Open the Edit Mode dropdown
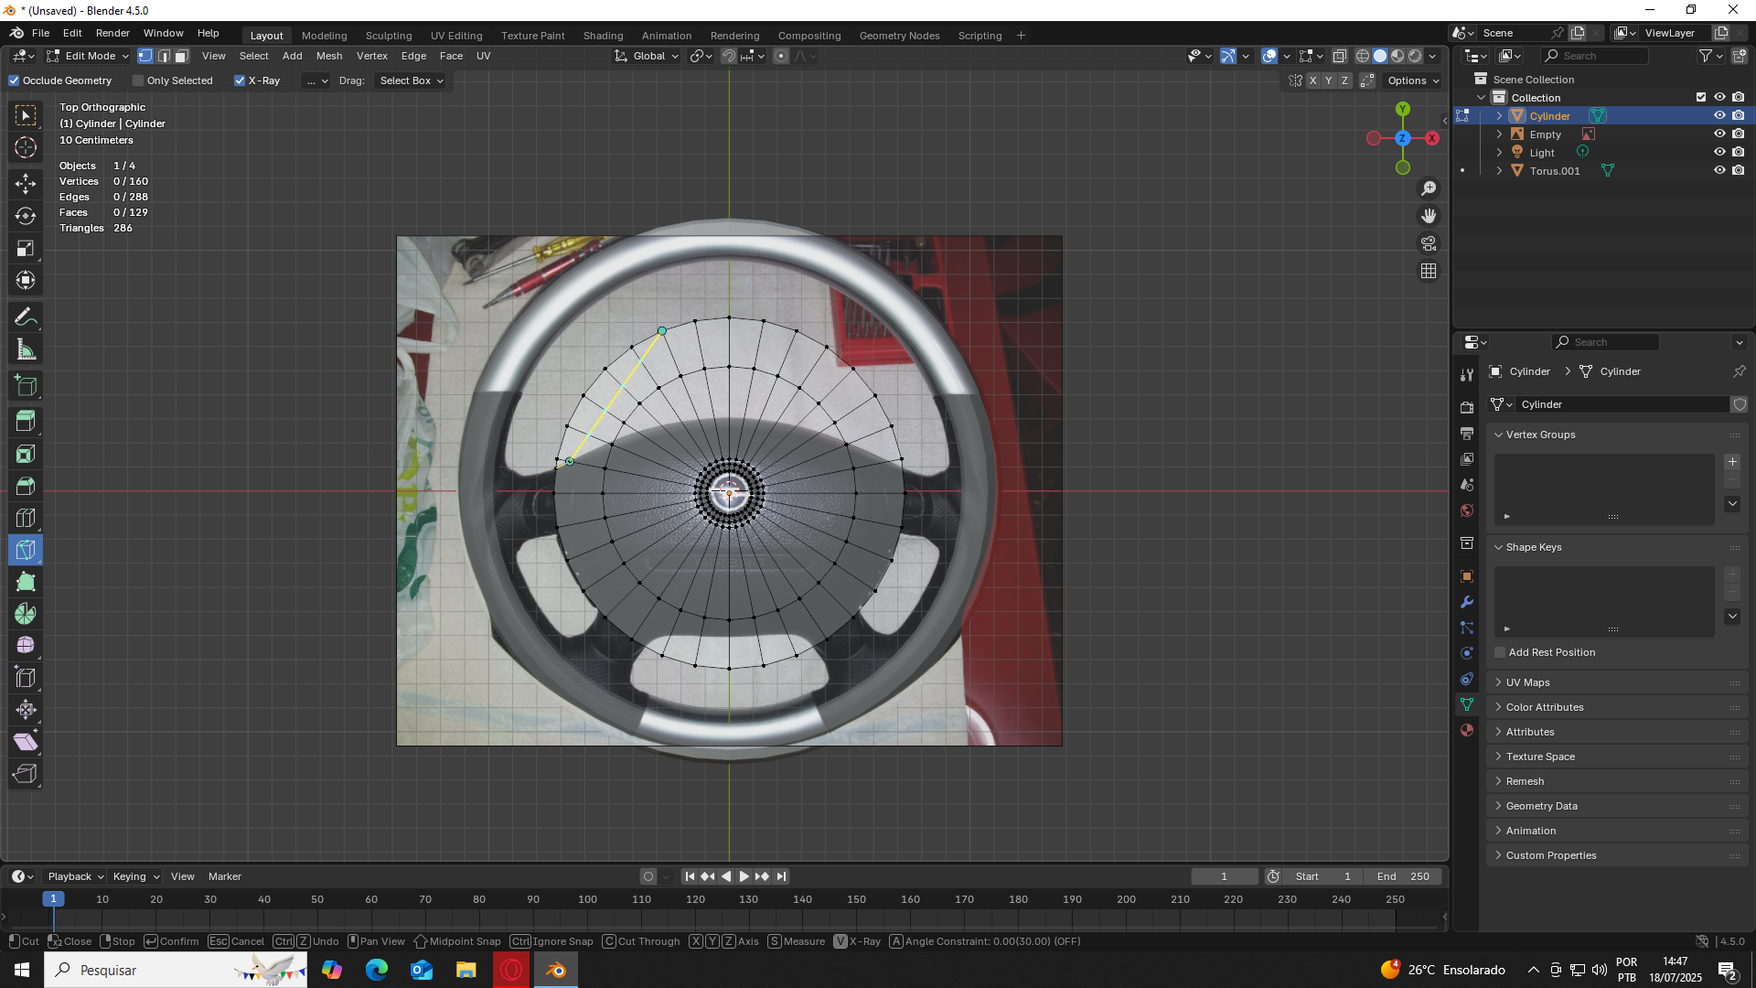 [89, 56]
